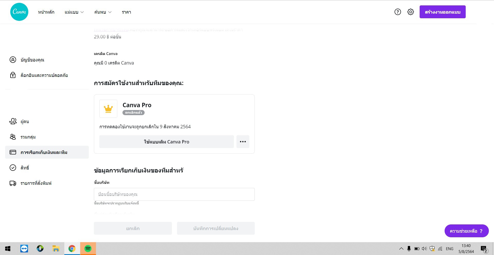Click the lock icon for login security

click(x=13, y=75)
